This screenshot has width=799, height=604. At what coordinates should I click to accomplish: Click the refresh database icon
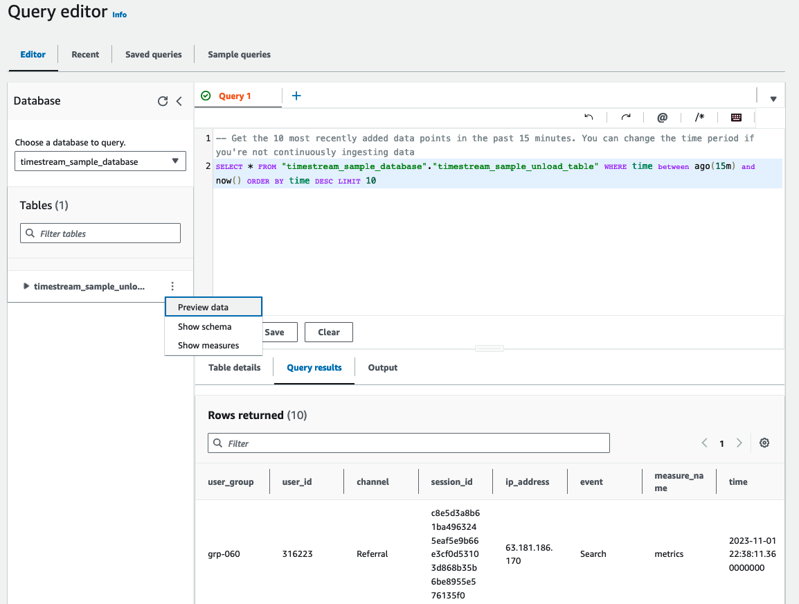[163, 101]
